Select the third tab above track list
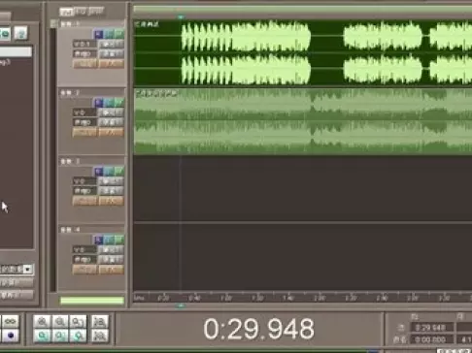Image resolution: width=472 pixels, height=353 pixels. pos(96,12)
